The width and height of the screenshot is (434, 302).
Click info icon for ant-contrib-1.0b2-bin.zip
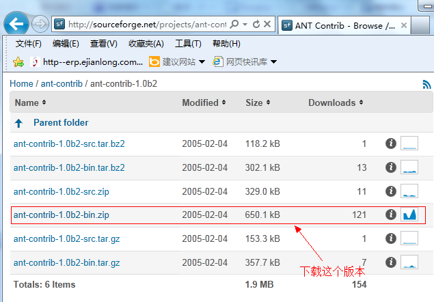[391, 215]
